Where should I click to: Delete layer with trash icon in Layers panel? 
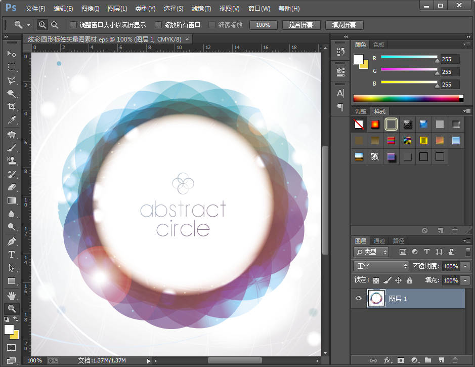click(x=455, y=360)
